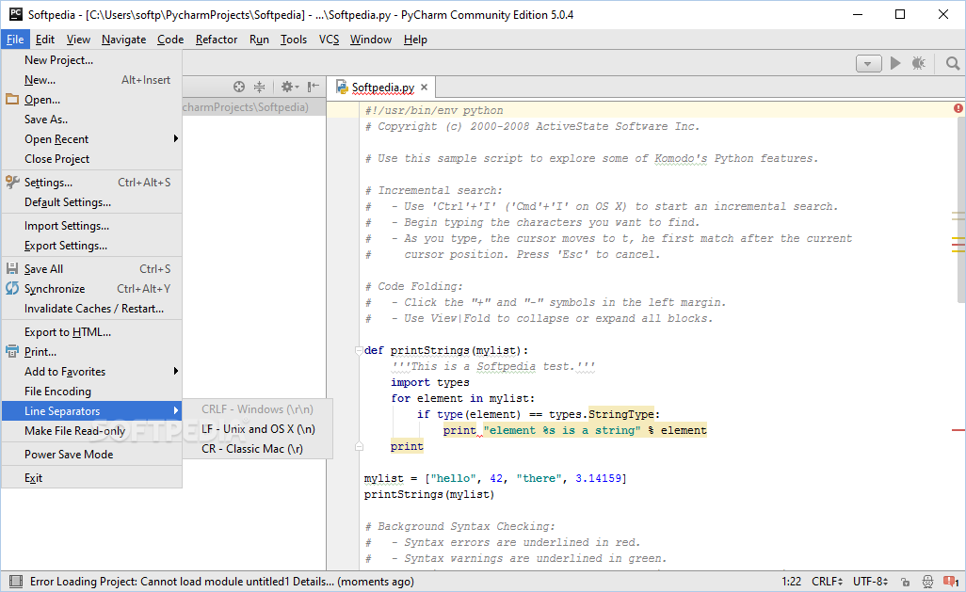Open the Line Separators submenu item

pyautogui.click(x=91, y=411)
